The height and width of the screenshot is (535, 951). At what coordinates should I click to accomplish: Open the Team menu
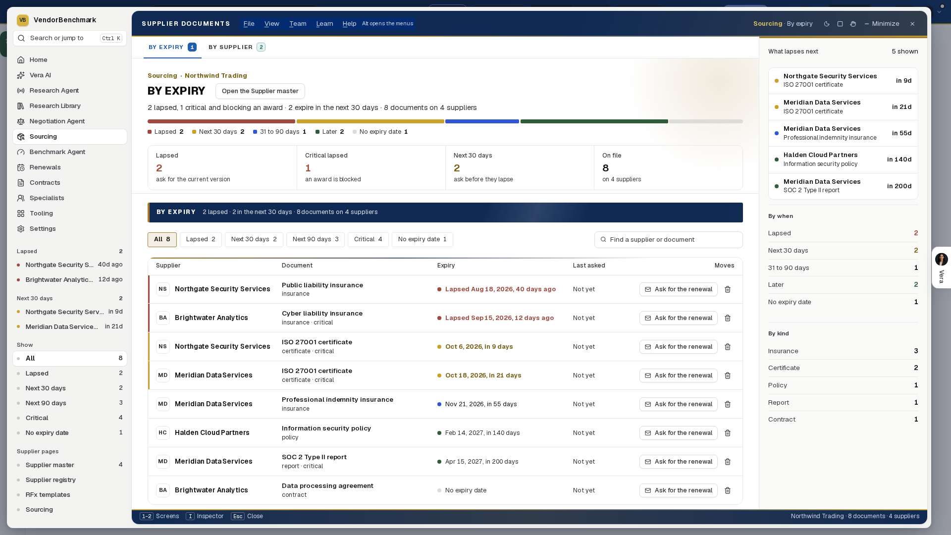pos(298,24)
